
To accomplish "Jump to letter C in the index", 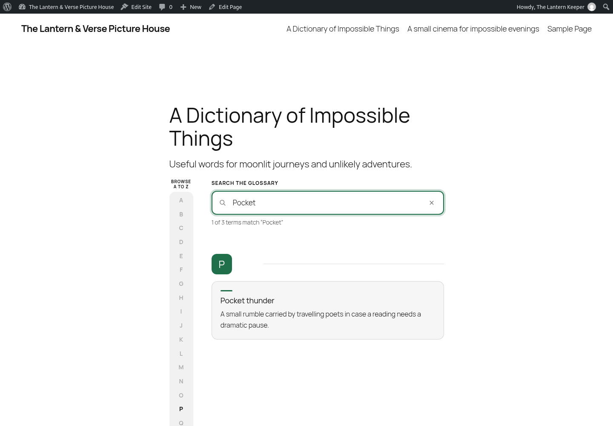I will tap(181, 228).
